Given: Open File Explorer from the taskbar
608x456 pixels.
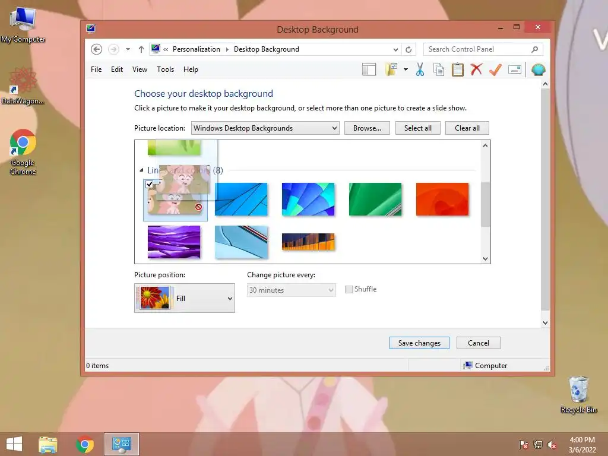Looking at the screenshot, I should click(x=47, y=444).
